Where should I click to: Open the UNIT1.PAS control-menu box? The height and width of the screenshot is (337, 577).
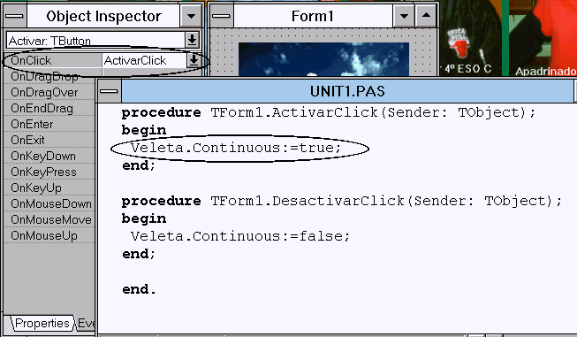pos(109,91)
